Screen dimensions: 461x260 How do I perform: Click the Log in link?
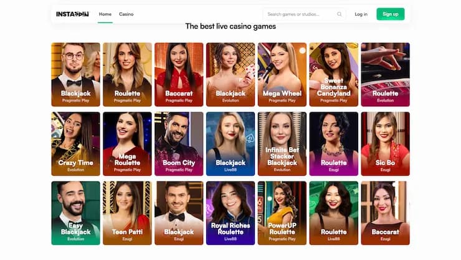click(361, 14)
